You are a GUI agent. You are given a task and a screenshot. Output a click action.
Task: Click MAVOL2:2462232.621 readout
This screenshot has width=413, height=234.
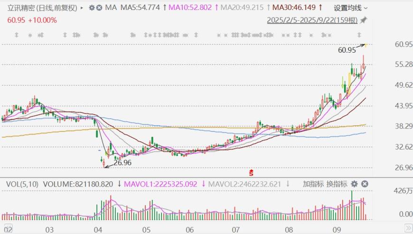pyautogui.click(x=244, y=184)
